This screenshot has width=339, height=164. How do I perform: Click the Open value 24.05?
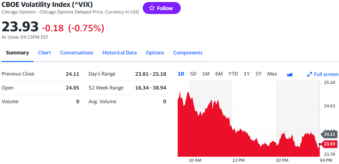point(72,88)
